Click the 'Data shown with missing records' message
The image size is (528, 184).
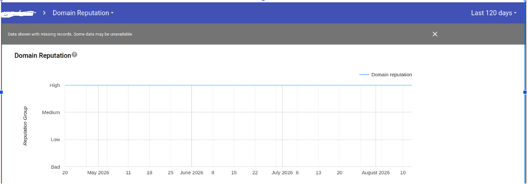coord(70,34)
